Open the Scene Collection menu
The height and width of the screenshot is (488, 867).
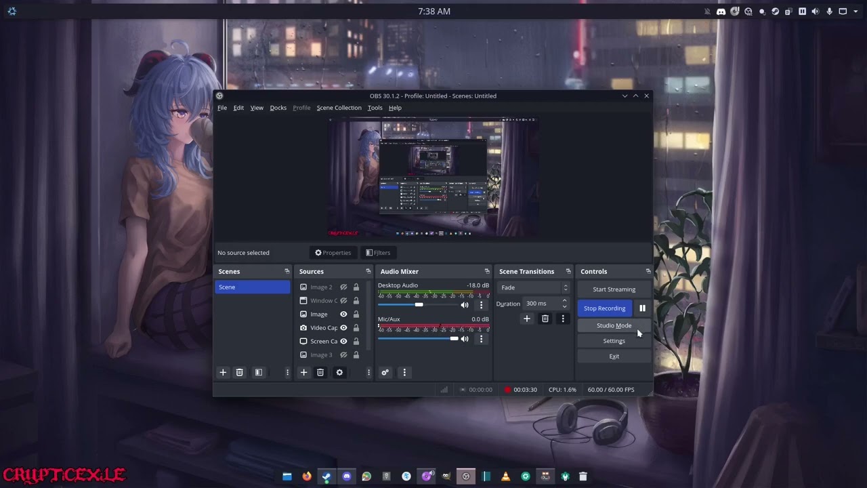point(339,108)
